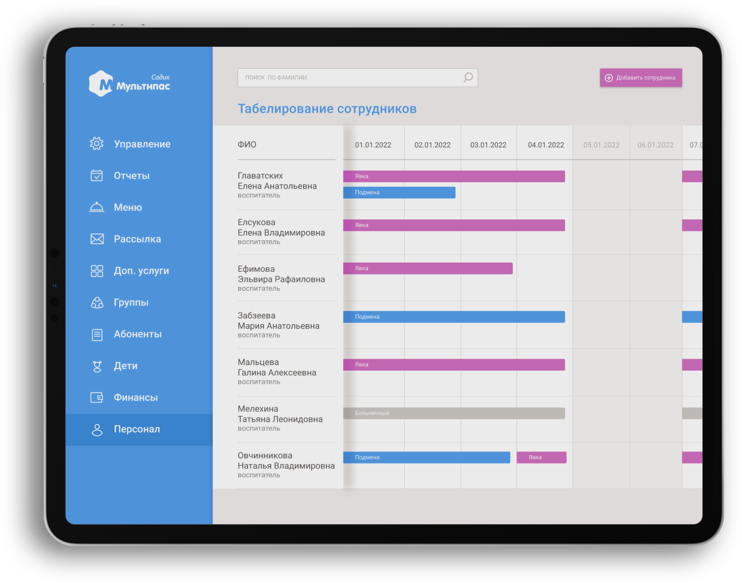742x583 pixels.
Task: Open employee Елсукова Елена Владимировна
Action: tap(281, 232)
